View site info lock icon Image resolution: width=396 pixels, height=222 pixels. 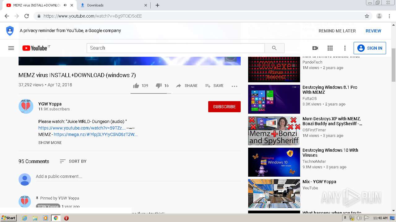point(39,16)
